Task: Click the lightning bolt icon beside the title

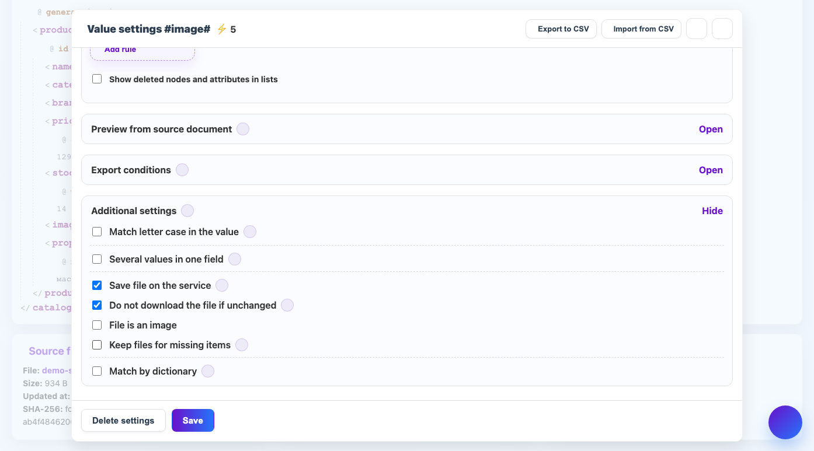Action: tap(221, 29)
